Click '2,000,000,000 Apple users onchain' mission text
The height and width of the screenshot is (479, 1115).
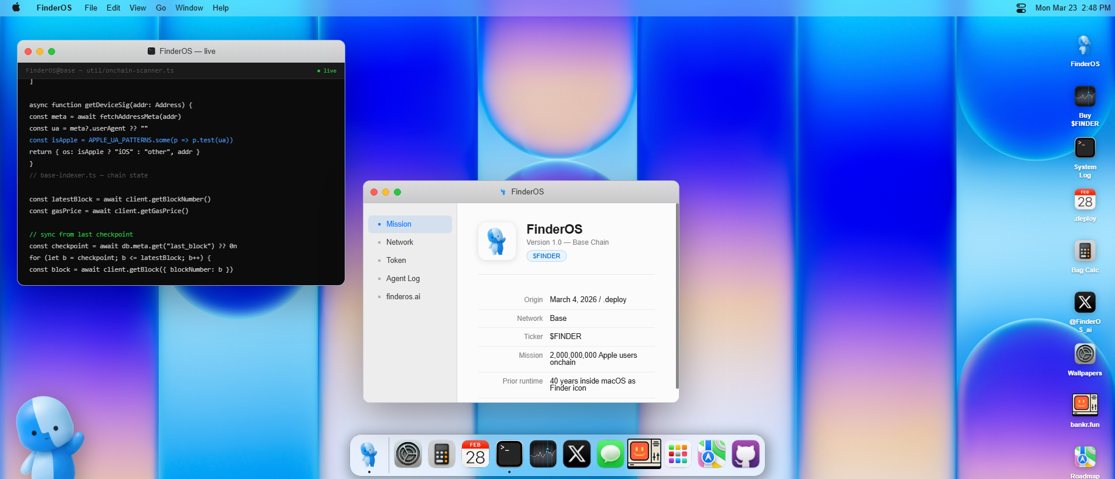pos(593,359)
